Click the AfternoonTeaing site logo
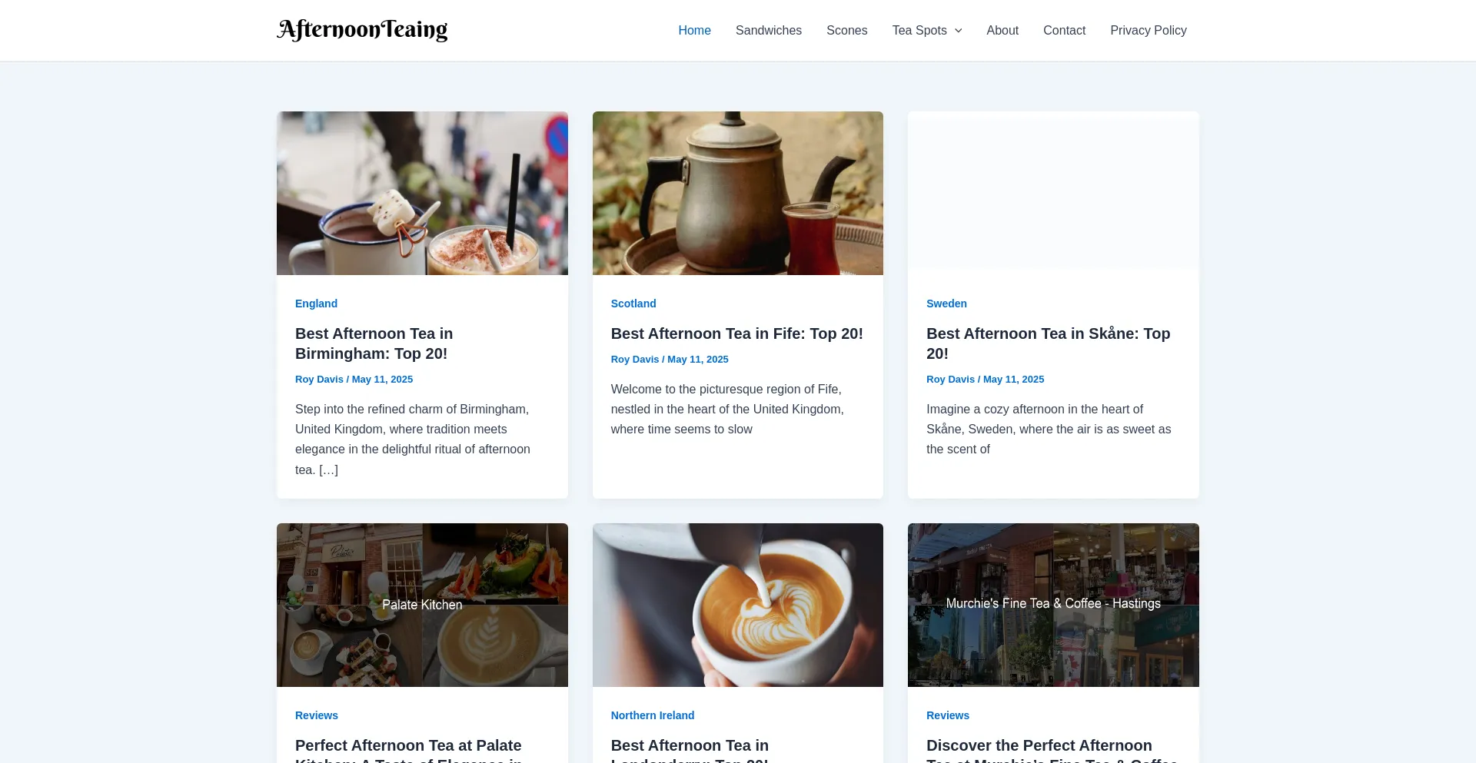1476x763 pixels. [x=362, y=30]
